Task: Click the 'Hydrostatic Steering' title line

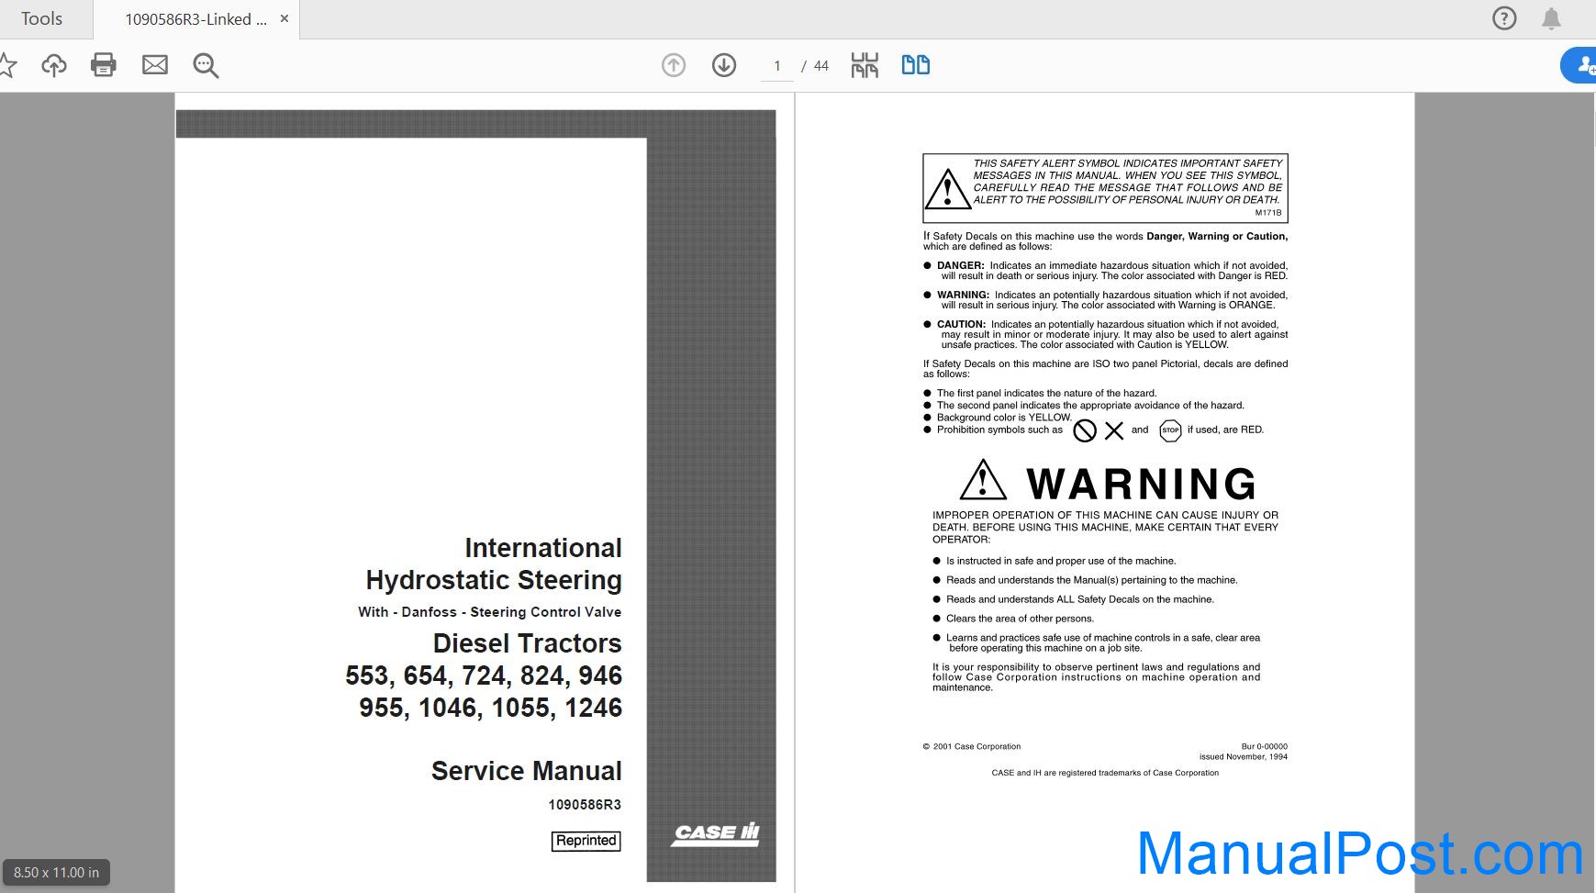Action: point(494,580)
